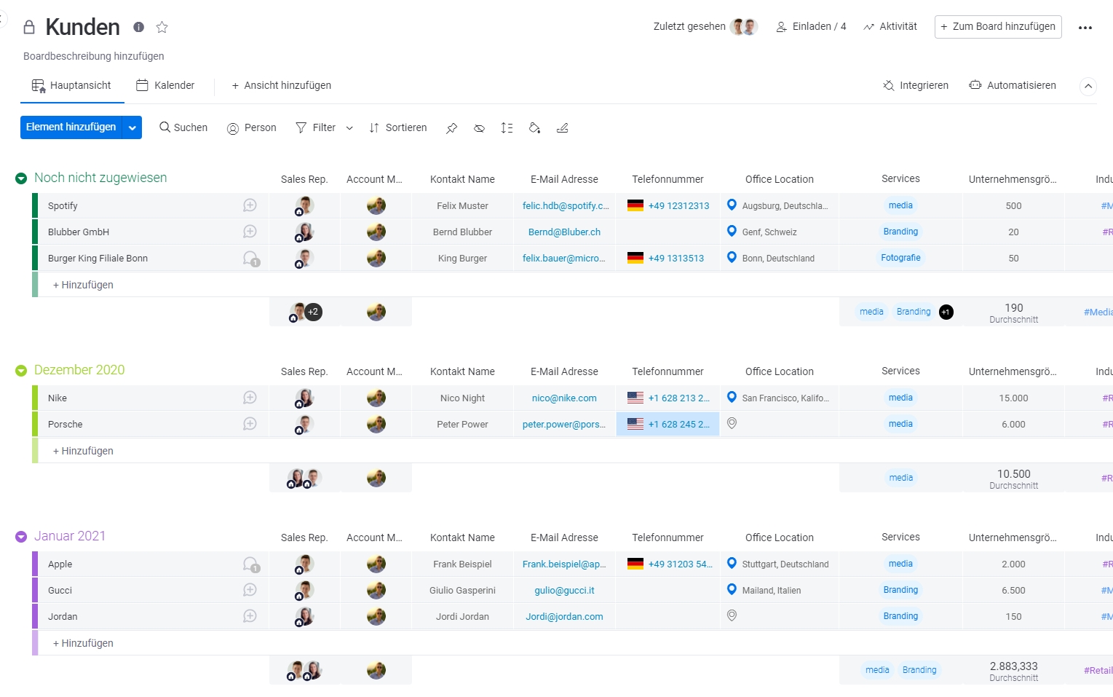Open the Aktivität log
Screen dimensions: 1113x697
point(890,26)
